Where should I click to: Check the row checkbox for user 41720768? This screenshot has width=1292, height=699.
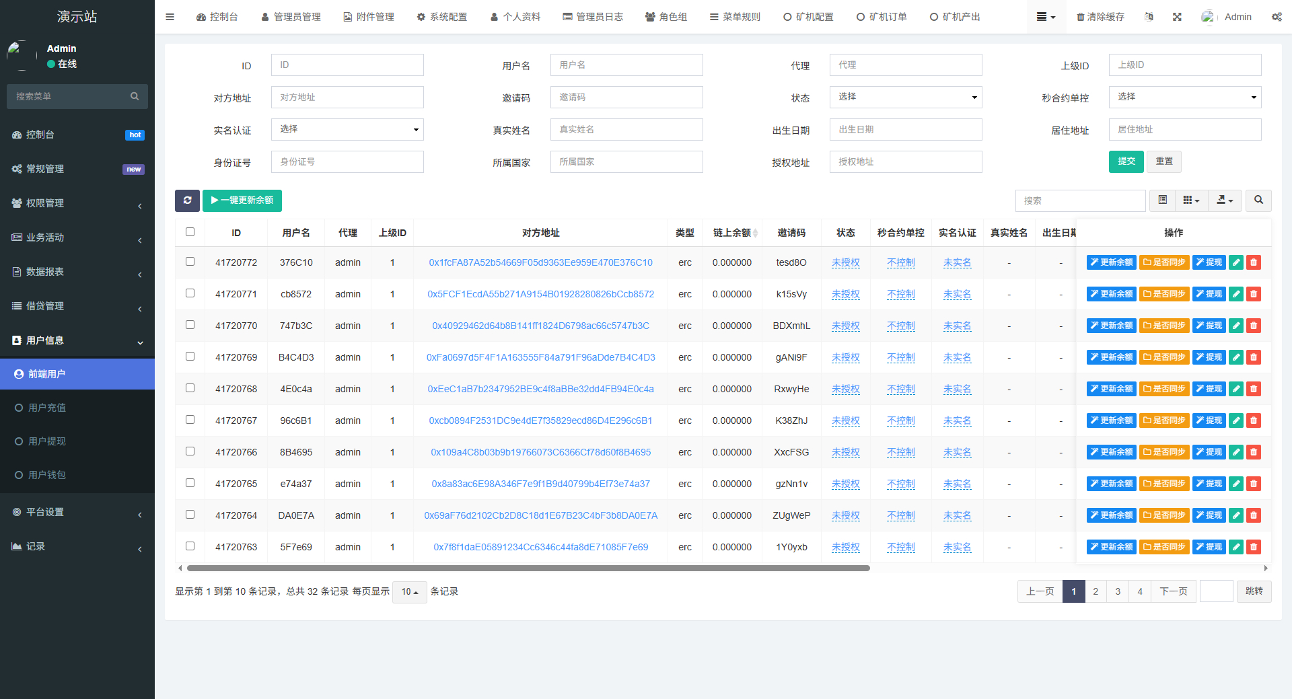tap(190, 388)
